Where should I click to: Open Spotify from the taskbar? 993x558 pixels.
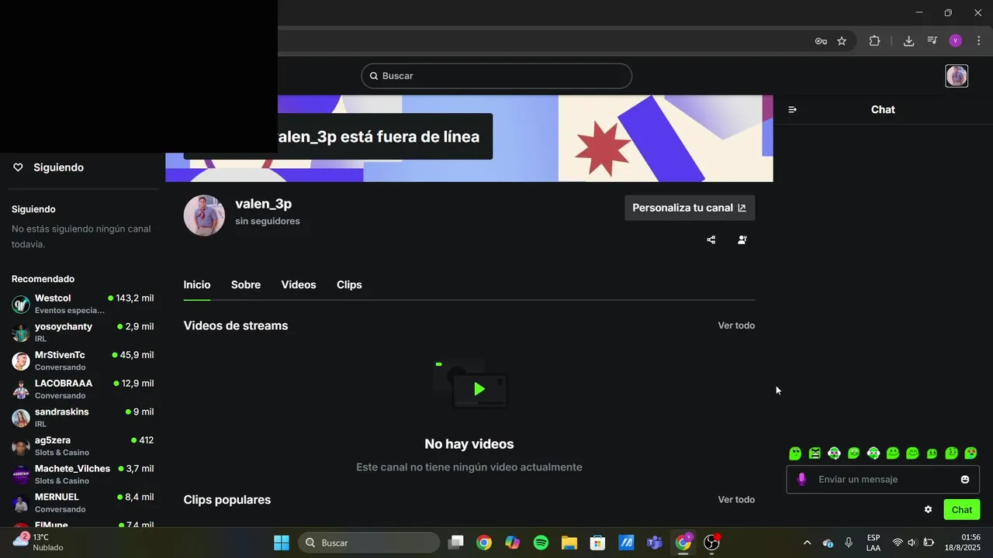coord(541,542)
